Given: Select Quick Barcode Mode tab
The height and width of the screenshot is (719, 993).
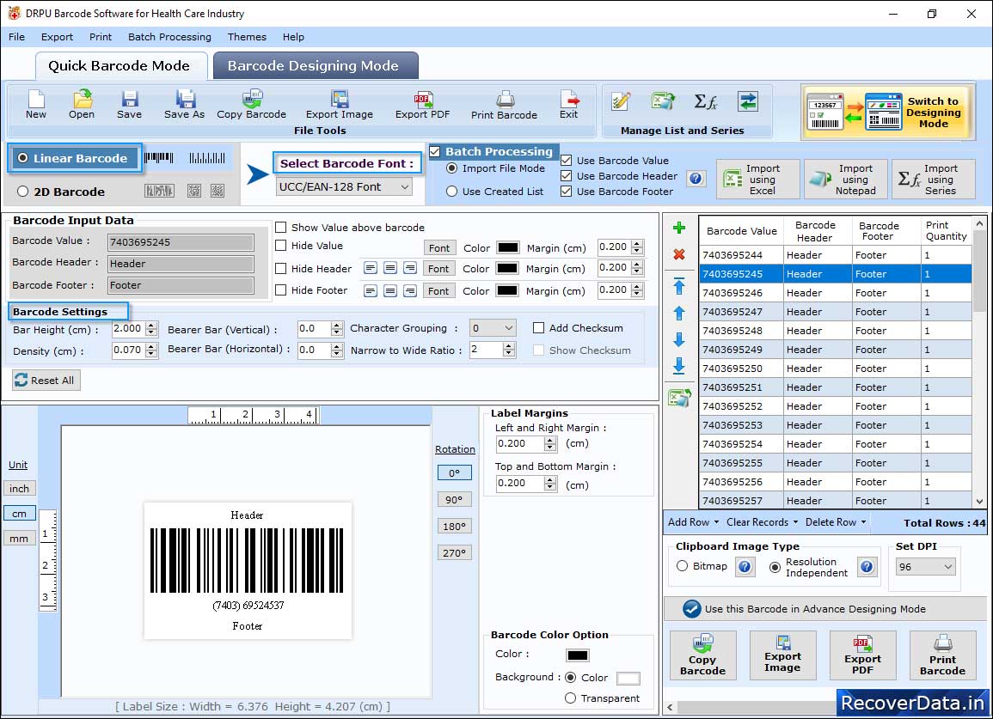Looking at the screenshot, I should point(120,66).
